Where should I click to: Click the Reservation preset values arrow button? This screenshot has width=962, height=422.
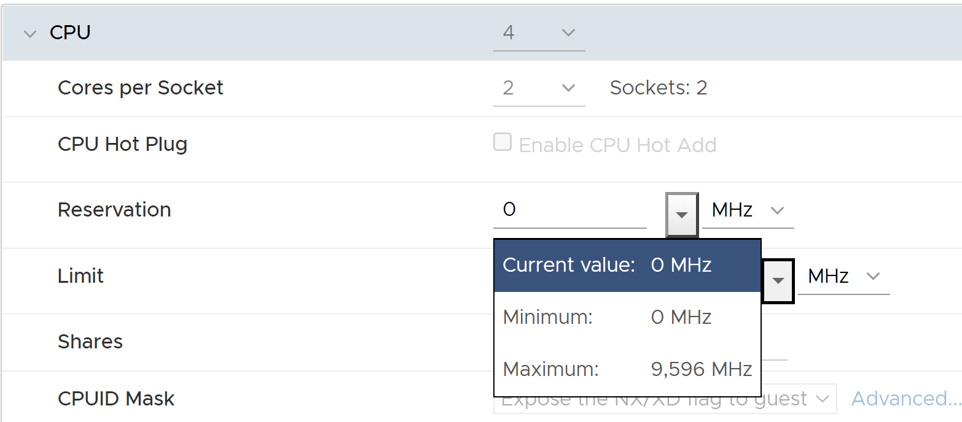coord(681,215)
